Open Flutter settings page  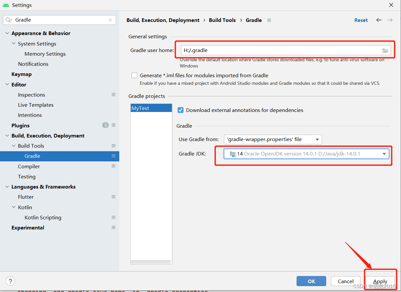(26, 197)
